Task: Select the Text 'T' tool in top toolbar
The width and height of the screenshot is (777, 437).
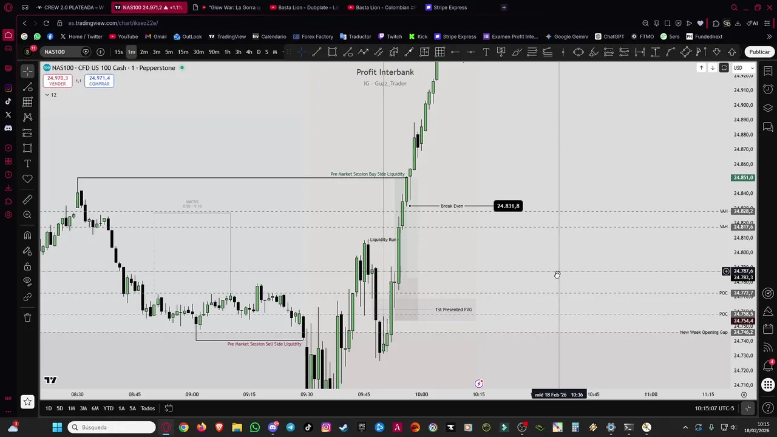Action: pyautogui.click(x=486, y=52)
